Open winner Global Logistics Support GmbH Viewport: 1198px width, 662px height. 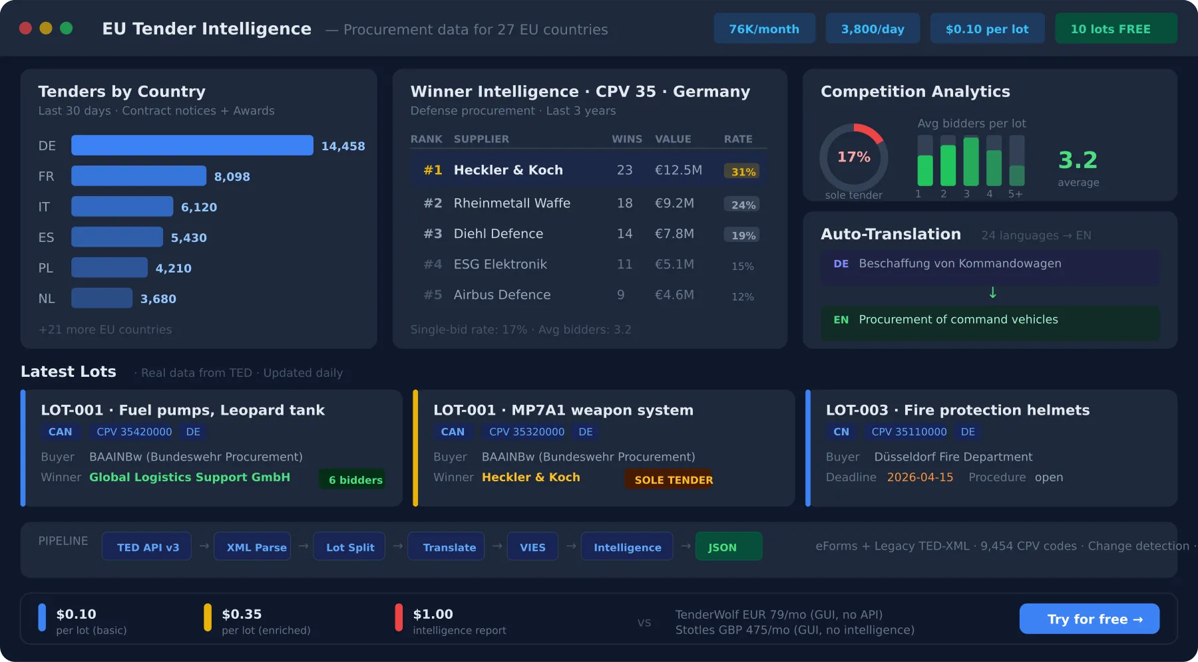pos(190,477)
